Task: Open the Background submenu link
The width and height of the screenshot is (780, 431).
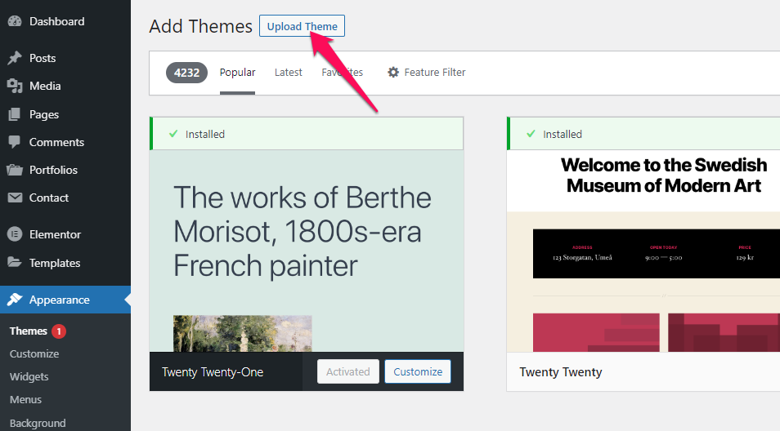Action: [38, 423]
